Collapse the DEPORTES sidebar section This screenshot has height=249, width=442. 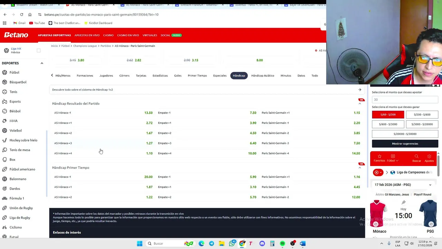tap(42, 63)
